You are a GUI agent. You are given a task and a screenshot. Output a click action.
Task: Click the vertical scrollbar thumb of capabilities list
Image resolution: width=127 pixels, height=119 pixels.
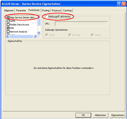[x=39, y=22]
